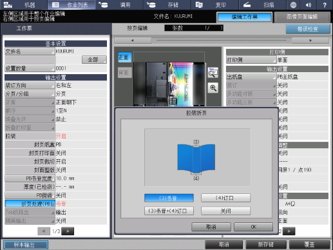The image size is (333, 250).
Task: Open the 多功能三折 setting
Action: (x=251, y=102)
